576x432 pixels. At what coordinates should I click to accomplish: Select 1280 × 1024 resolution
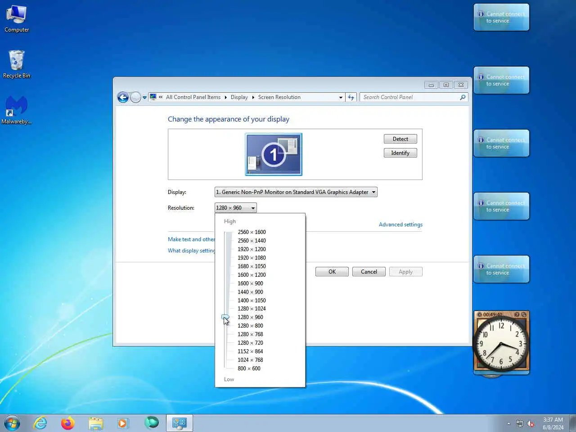coord(252,309)
